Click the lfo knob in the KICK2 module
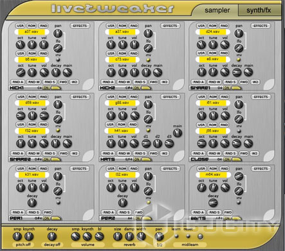285x251 pixels. pos(148,48)
